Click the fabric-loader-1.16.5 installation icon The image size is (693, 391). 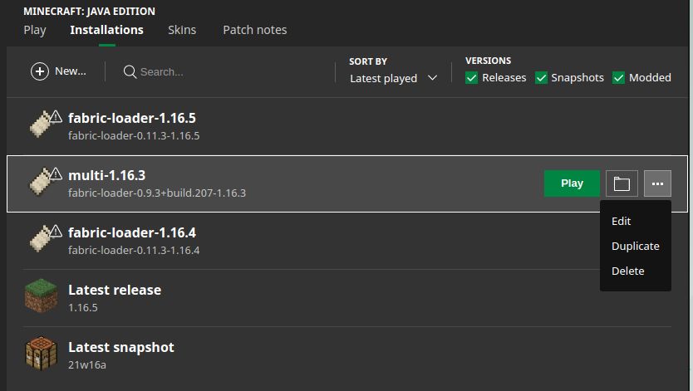click(x=43, y=125)
